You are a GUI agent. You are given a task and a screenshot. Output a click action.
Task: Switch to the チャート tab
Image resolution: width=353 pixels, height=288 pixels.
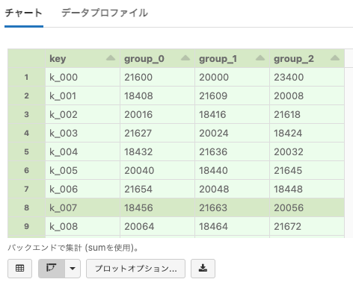[24, 13]
